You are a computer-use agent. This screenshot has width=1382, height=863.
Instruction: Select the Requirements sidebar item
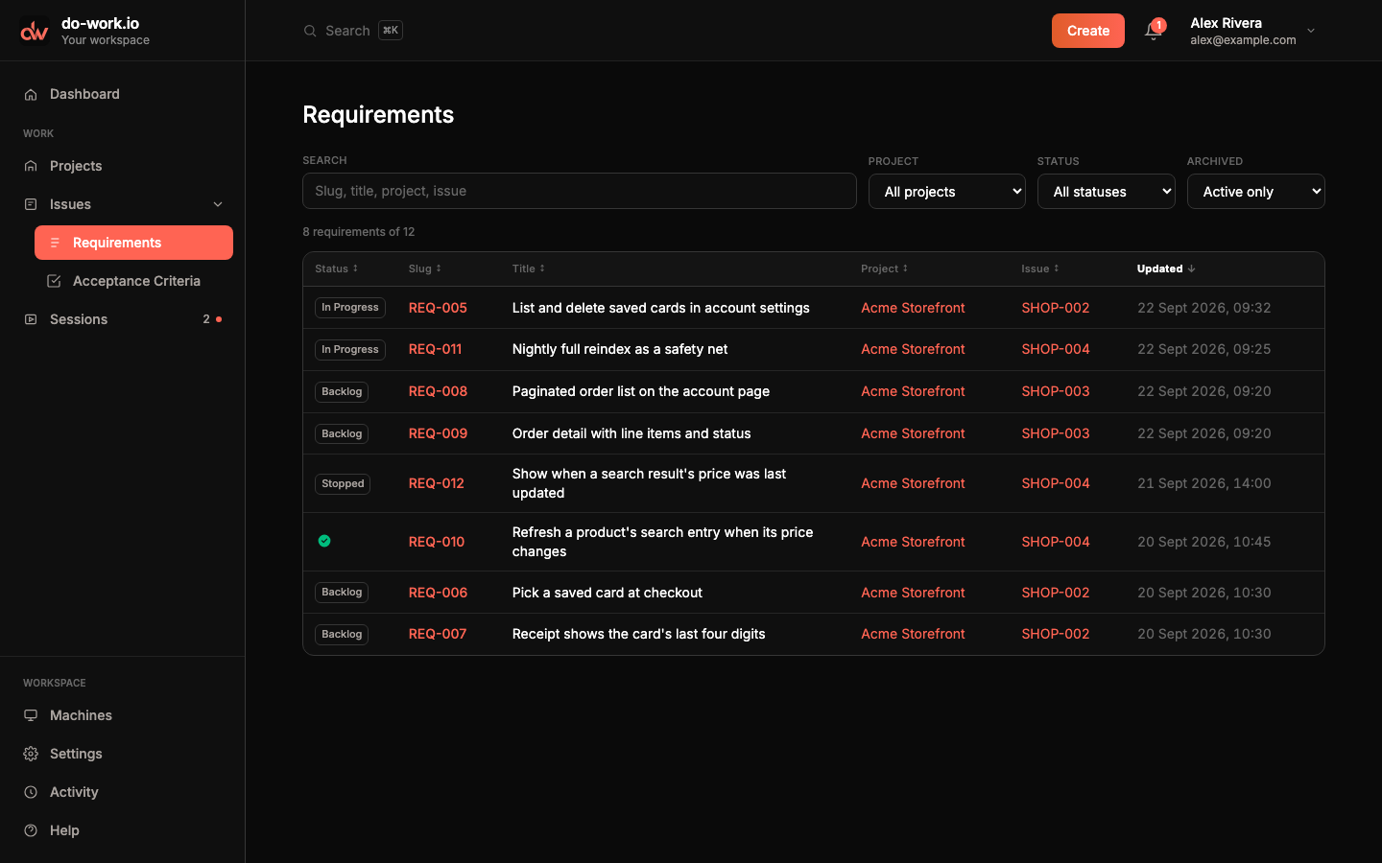(134, 243)
